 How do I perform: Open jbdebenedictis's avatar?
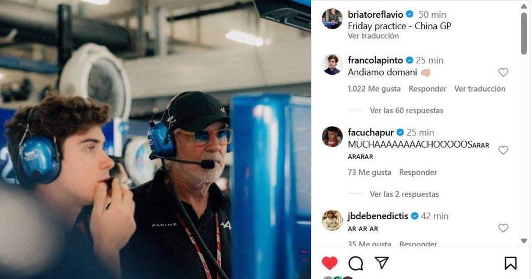click(332, 220)
